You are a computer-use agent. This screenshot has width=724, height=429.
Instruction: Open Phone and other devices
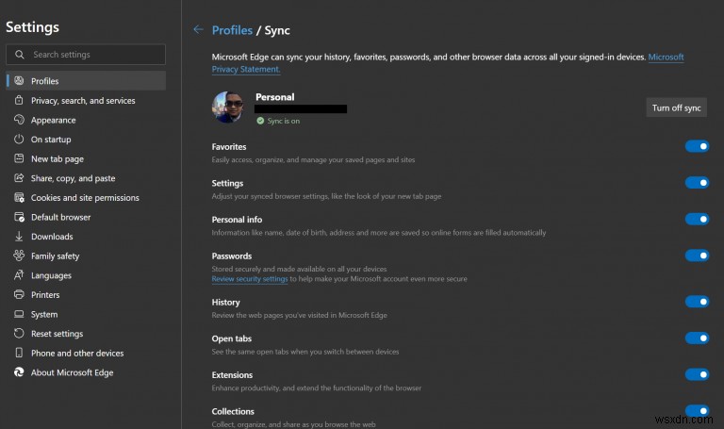pyautogui.click(x=86, y=353)
